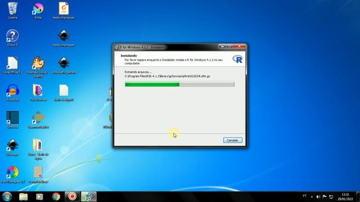Click the network tray icon
The image size is (360, 202).
click(331, 197)
